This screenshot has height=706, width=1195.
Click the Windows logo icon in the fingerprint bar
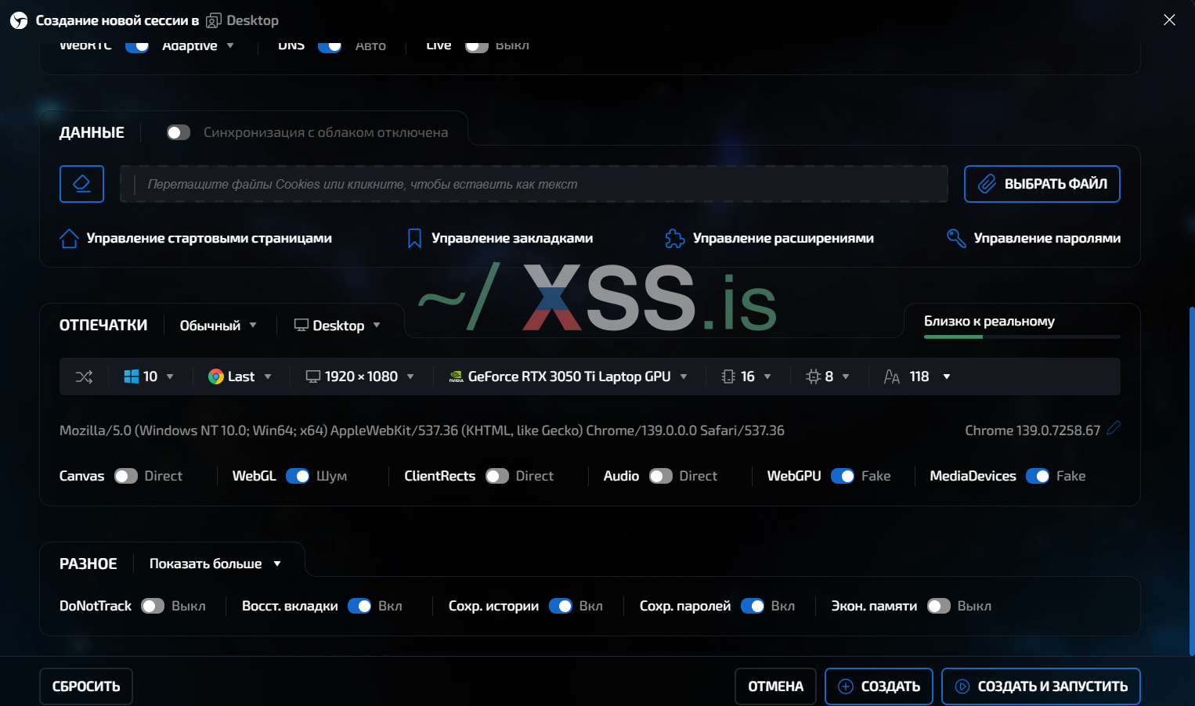click(x=132, y=376)
